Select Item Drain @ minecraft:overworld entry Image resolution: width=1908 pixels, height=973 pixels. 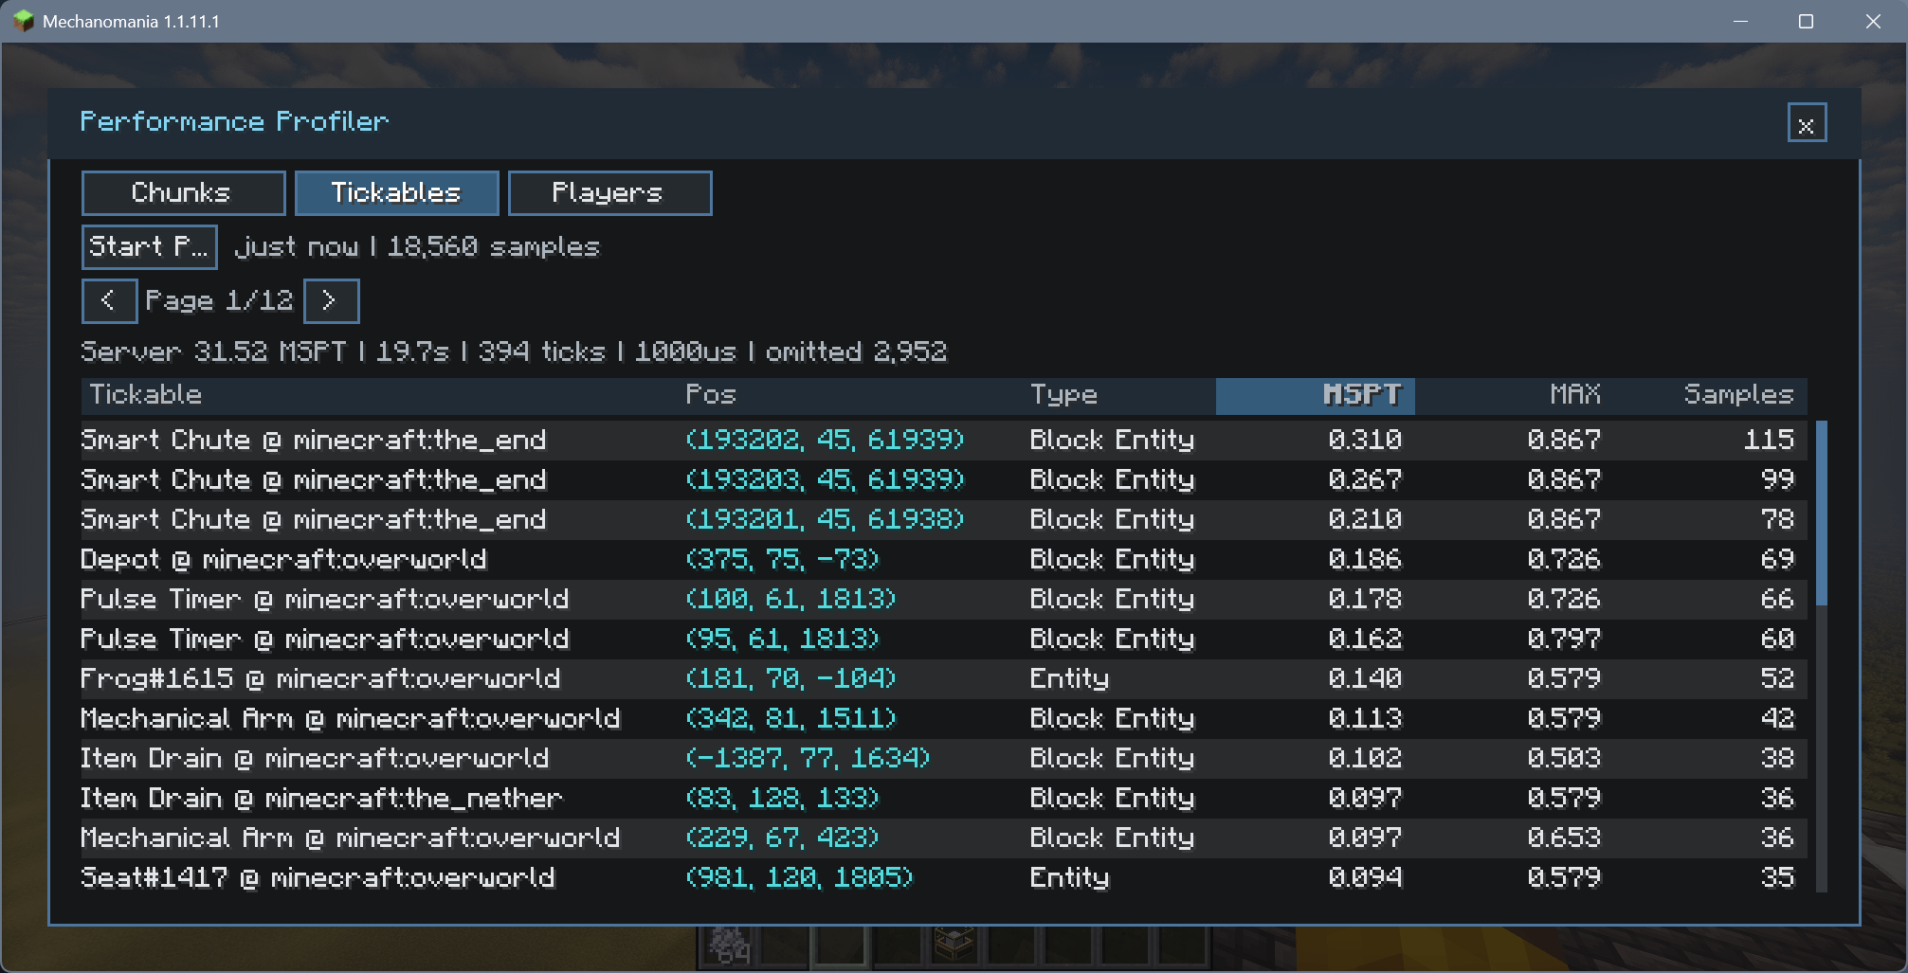315,759
